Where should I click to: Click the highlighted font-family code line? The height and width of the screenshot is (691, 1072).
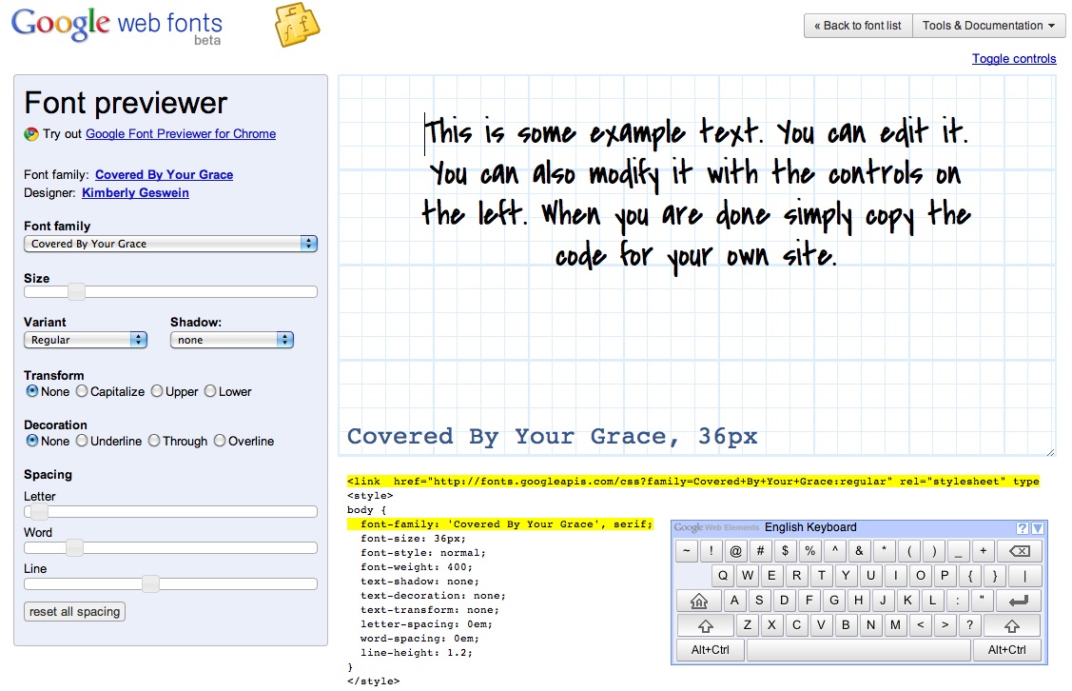click(499, 524)
